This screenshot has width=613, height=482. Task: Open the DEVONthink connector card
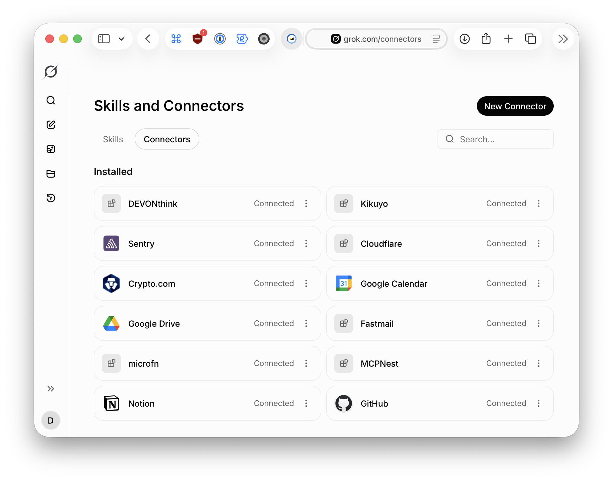[208, 203]
